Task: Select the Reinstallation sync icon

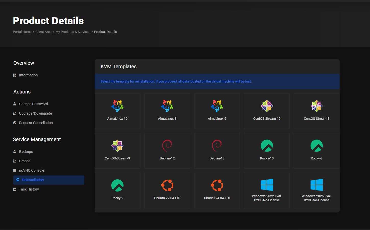Action: pyautogui.click(x=18, y=180)
